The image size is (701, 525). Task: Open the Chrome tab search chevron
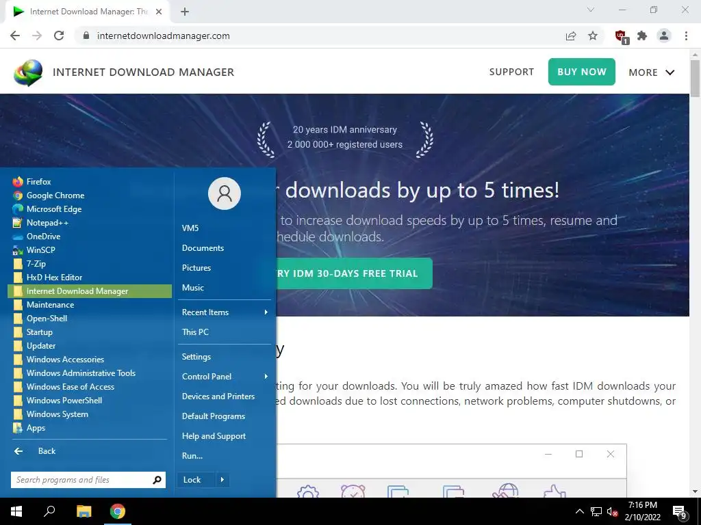[x=591, y=10]
